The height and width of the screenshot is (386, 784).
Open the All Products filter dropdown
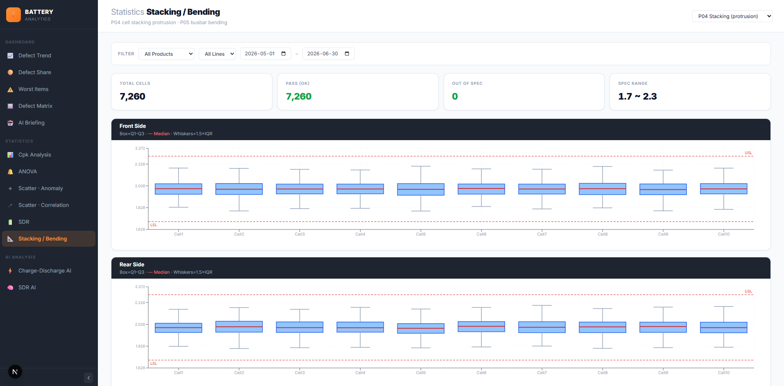pyautogui.click(x=167, y=54)
